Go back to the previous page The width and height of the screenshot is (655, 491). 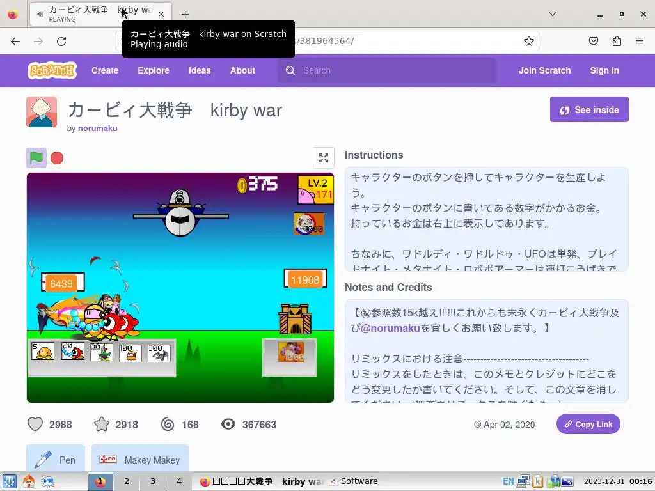pos(15,41)
